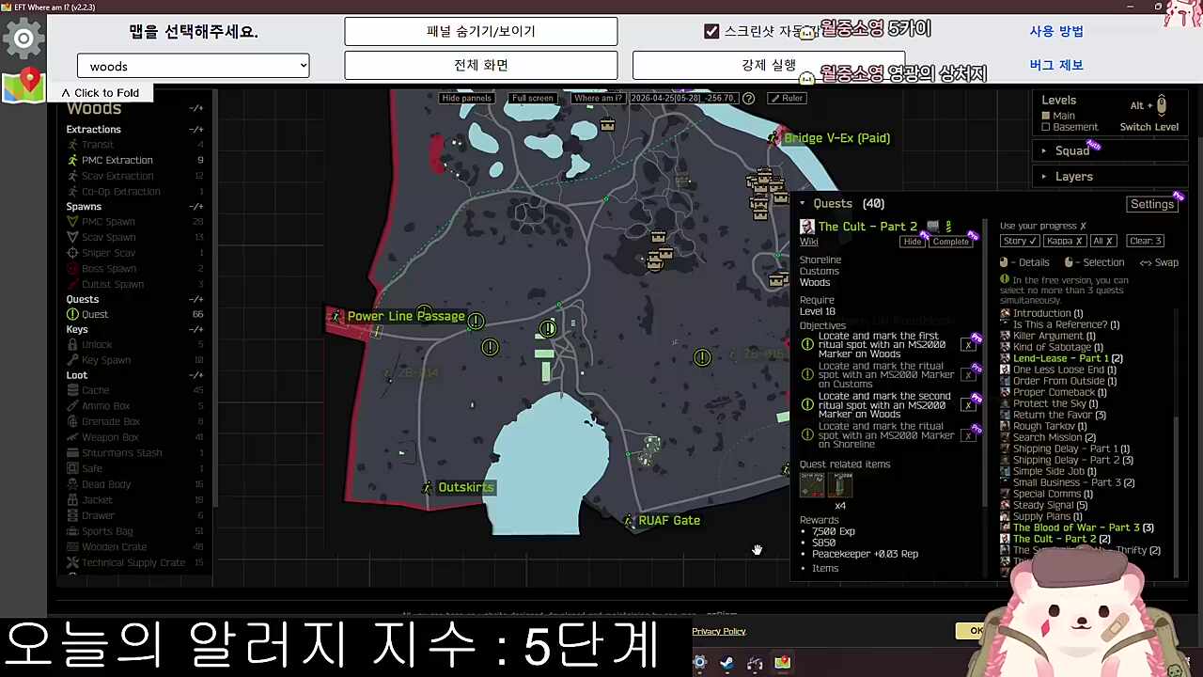Click the Sniper Scav crosshair icon
The image size is (1203, 677).
tap(72, 253)
